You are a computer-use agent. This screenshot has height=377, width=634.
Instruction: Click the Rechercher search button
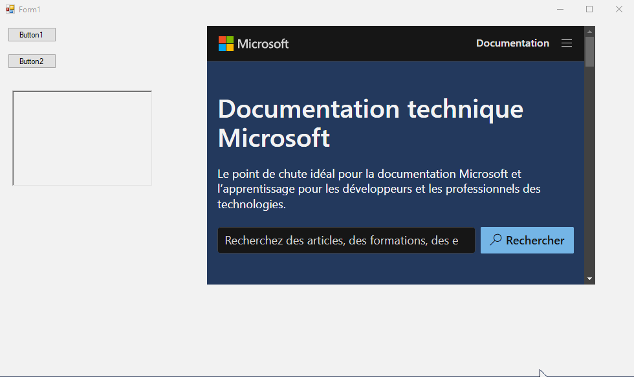point(527,241)
